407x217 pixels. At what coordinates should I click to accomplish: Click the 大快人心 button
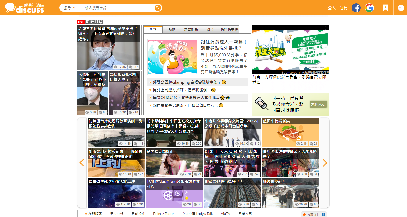318,104
